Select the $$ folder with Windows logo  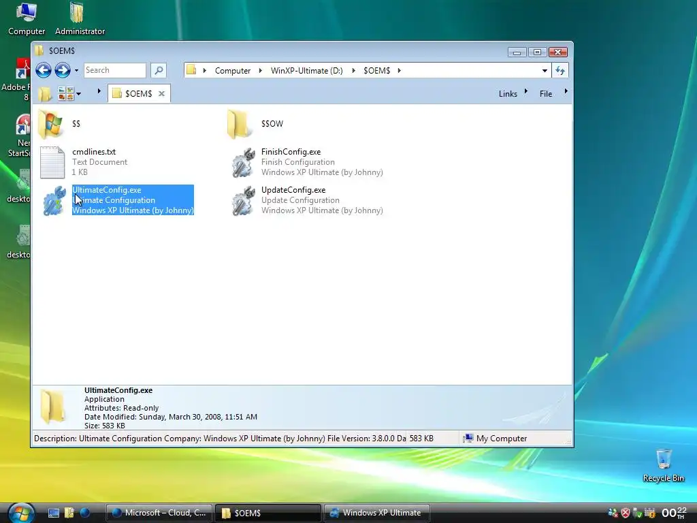[x=50, y=124]
